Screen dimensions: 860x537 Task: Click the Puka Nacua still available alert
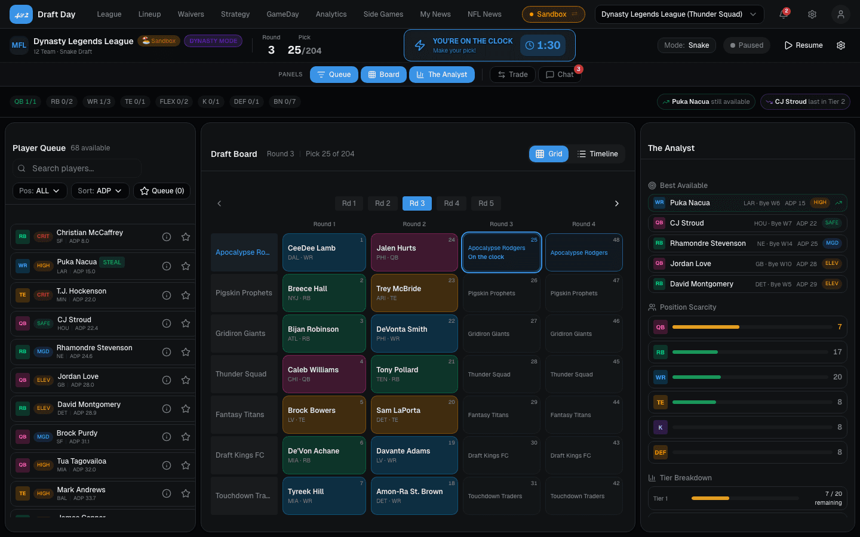(x=706, y=102)
